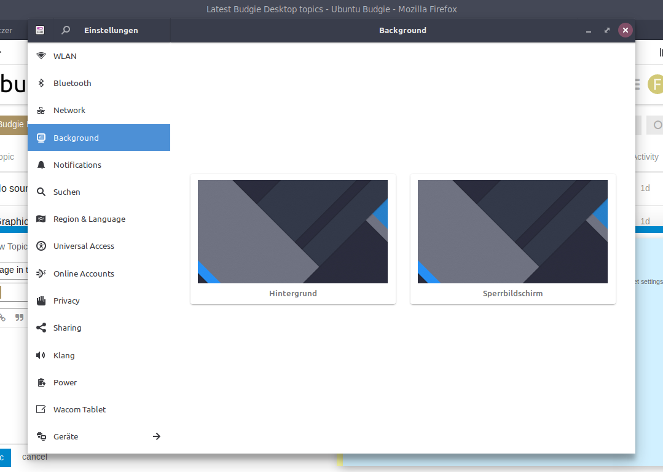This screenshot has width=663, height=472.
Task: Click the Notifications bell icon
Action: tap(41, 165)
